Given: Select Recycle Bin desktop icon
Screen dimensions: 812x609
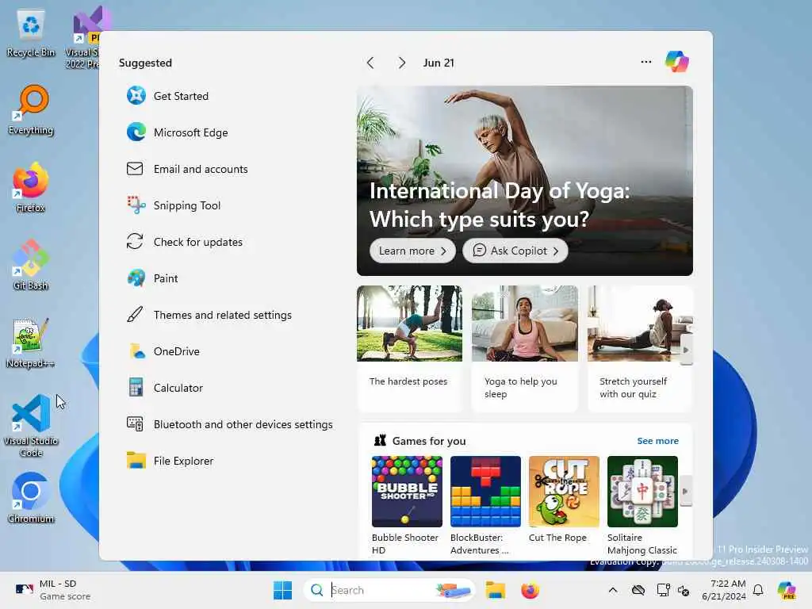Looking at the screenshot, I should coord(31,34).
